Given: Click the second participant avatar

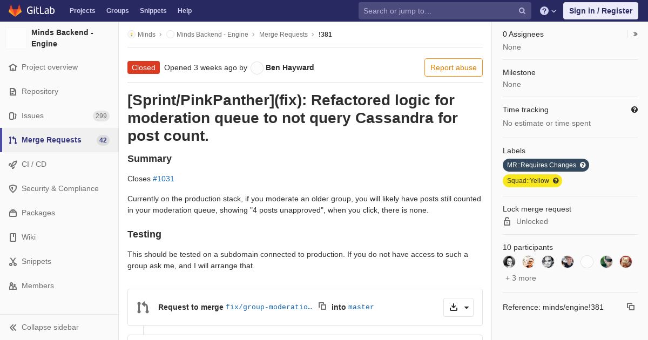Looking at the screenshot, I should coord(529,262).
